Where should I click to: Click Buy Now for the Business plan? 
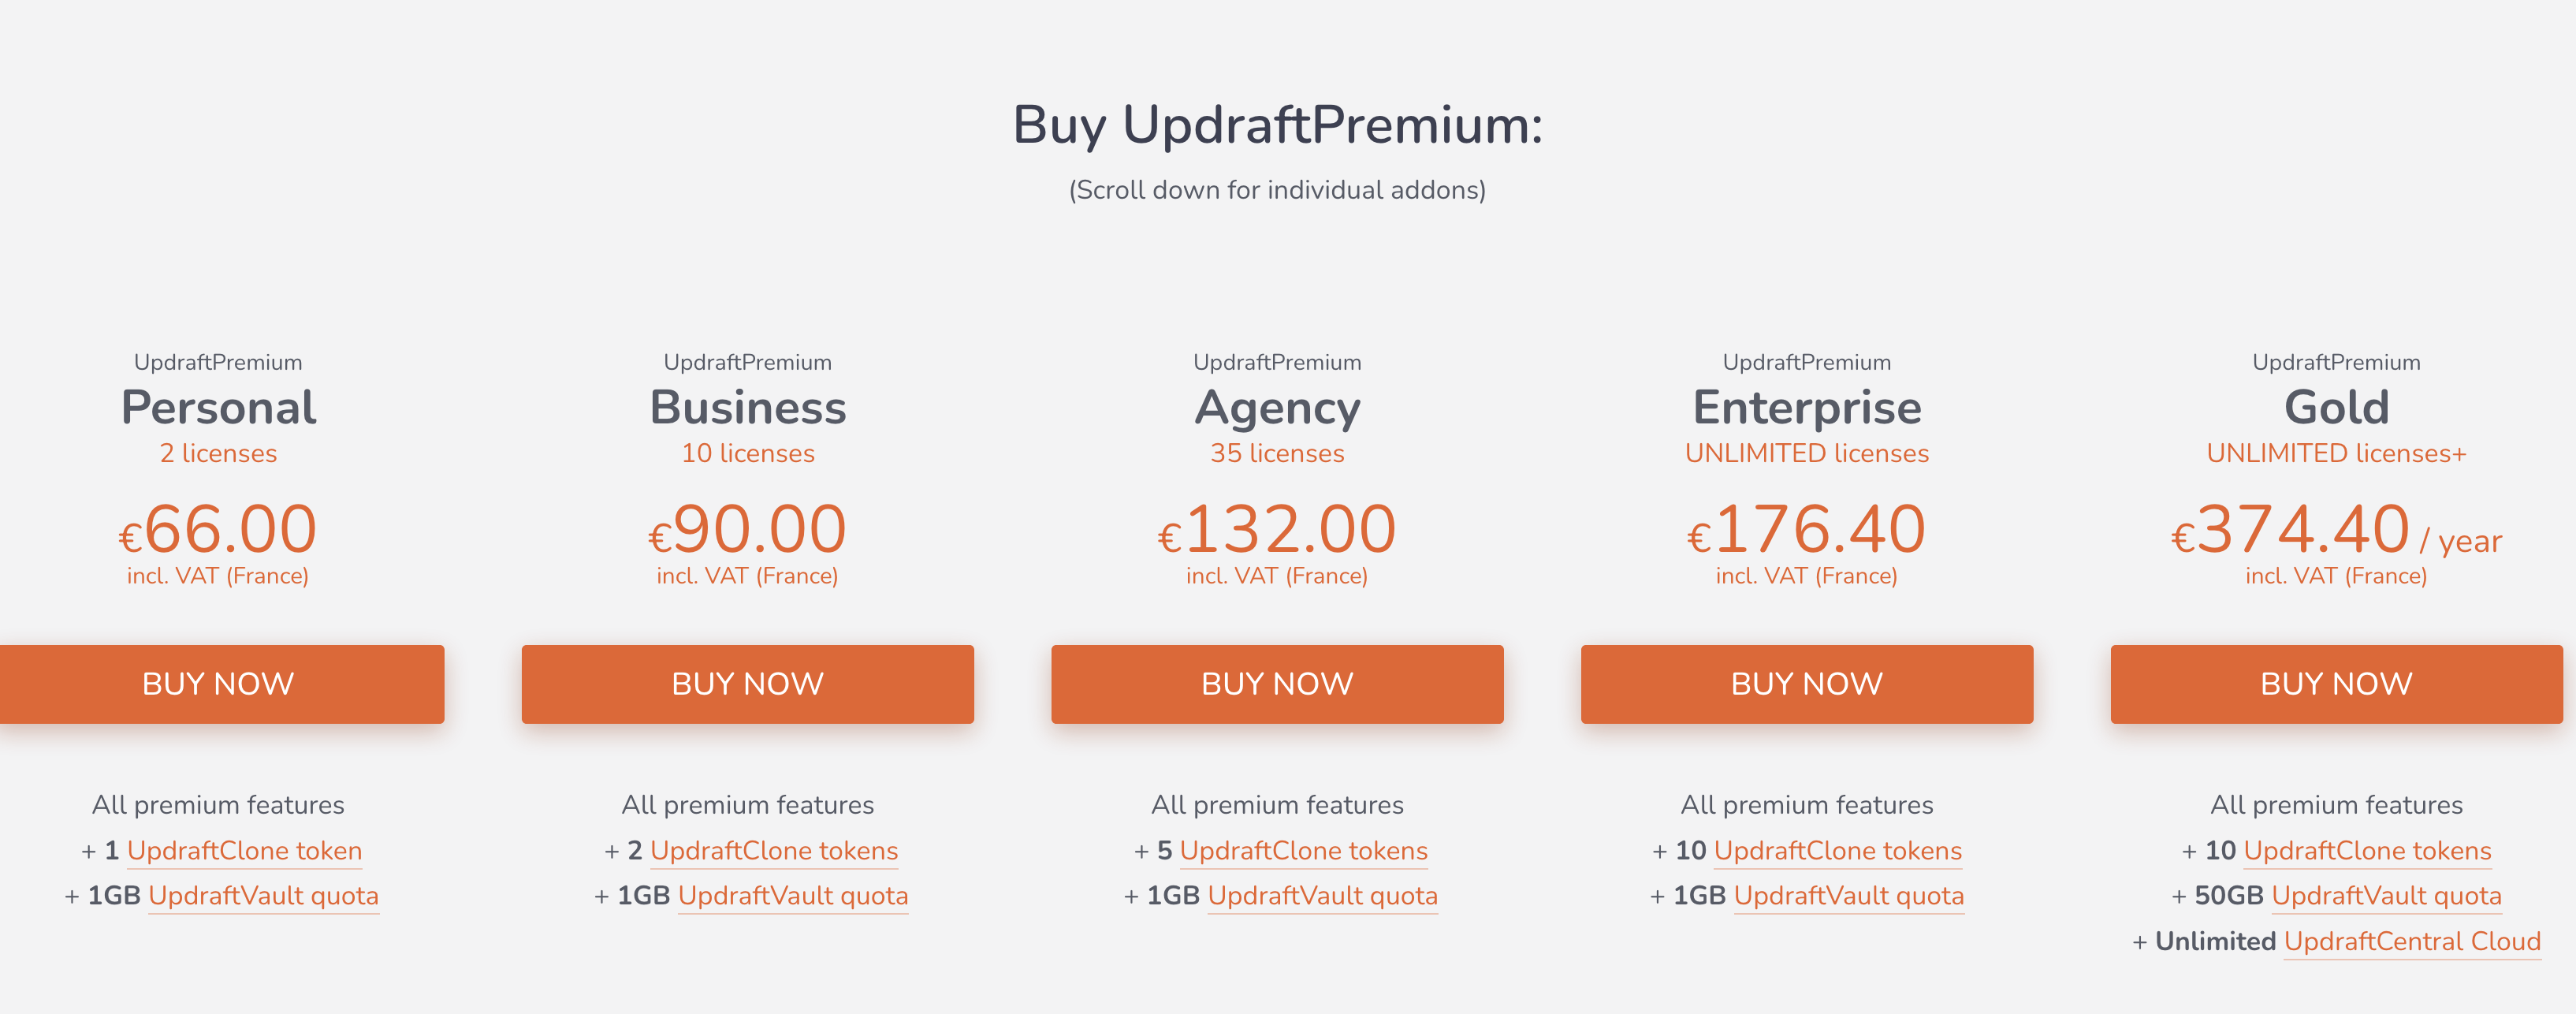pos(748,683)
